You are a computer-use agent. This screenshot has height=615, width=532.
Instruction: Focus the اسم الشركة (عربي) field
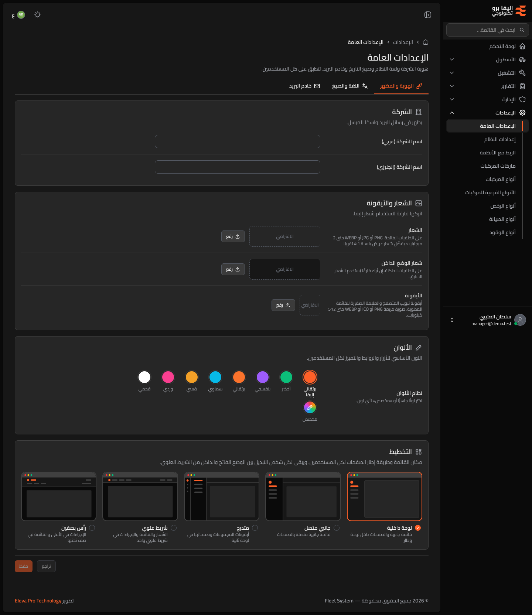238,141
